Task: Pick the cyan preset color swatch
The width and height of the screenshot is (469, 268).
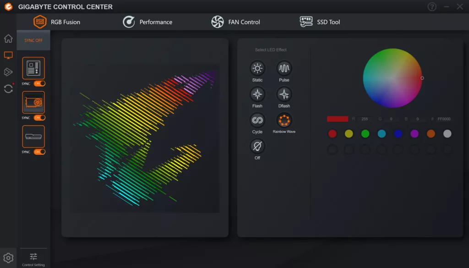Action: point(382,134)
